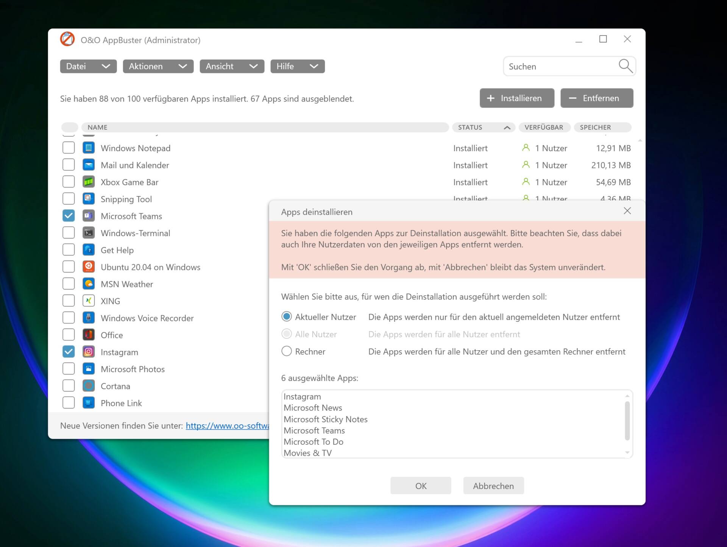Click the selected apps list scrollbar

coord(627,421)
